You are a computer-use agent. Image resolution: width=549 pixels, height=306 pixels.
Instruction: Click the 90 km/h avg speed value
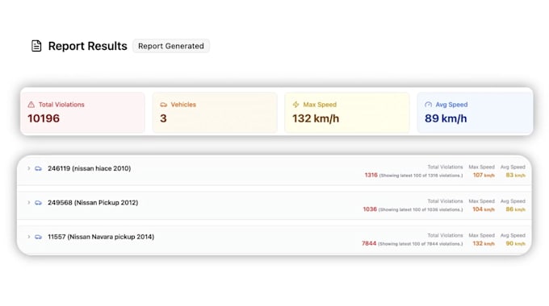(x=515, y=243)
